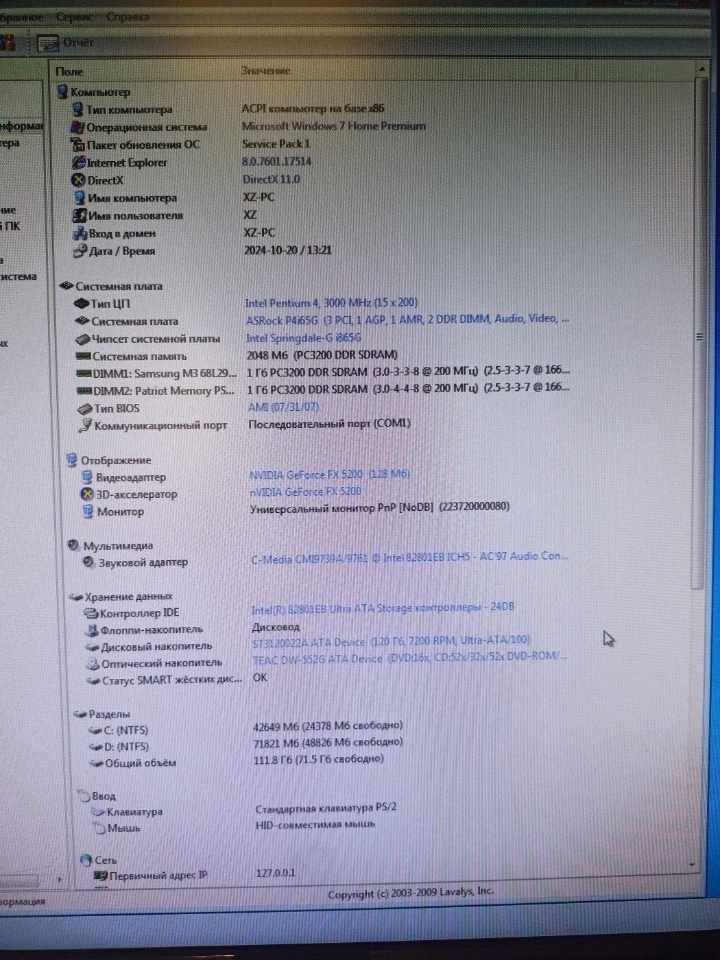Open the AMI (07/31/07) BIOS link

[x=283, y=407]
